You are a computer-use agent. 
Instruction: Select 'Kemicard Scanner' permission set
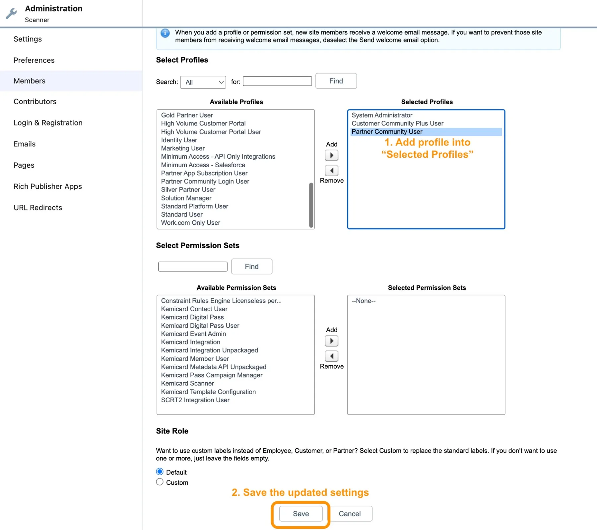pos(187,383)
